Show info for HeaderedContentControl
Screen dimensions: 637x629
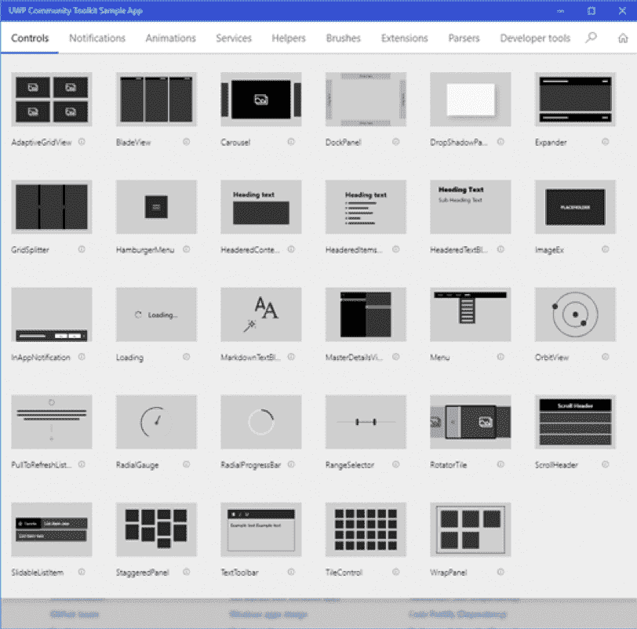tap(291, 249)
